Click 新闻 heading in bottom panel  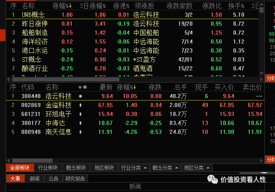pos(135,187)
